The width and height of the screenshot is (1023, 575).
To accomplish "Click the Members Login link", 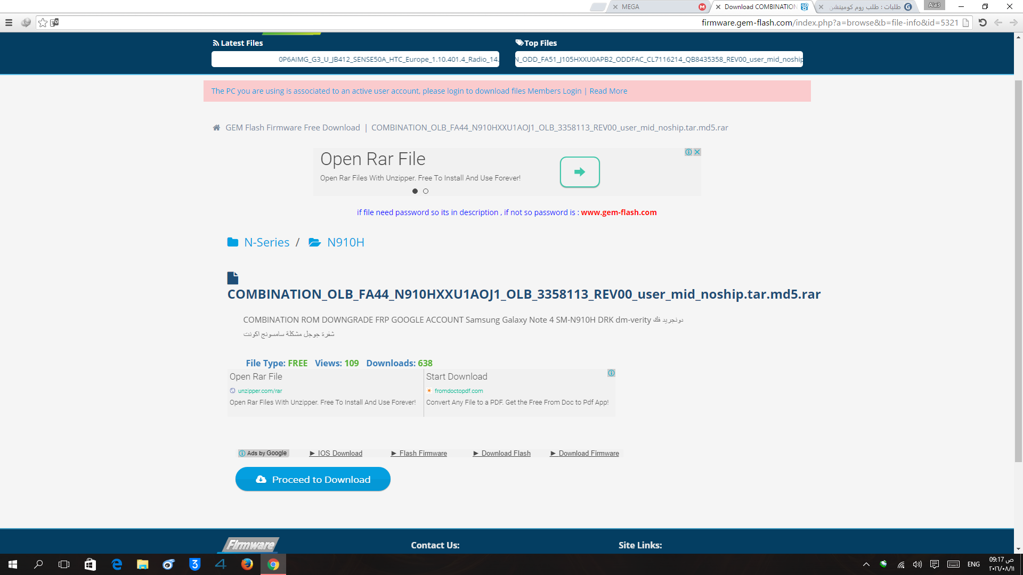I will pyautogui.click(x=554, y=91).
